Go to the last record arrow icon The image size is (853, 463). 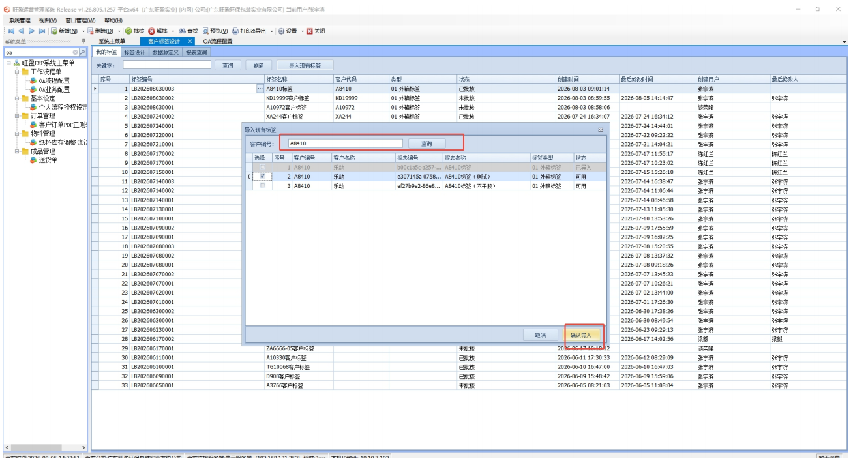pos(42,31)
